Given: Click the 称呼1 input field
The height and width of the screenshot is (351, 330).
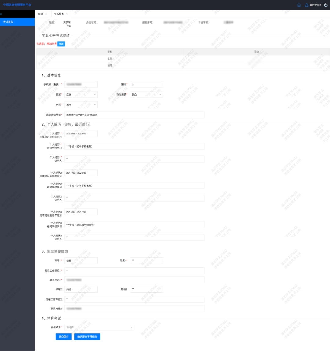Looking at the screenshot, I should [x=81, y=261].
